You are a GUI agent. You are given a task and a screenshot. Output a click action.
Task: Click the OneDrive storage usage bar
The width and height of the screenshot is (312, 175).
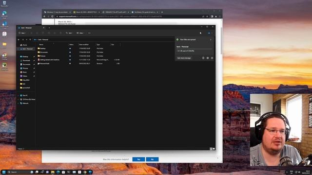194,49
